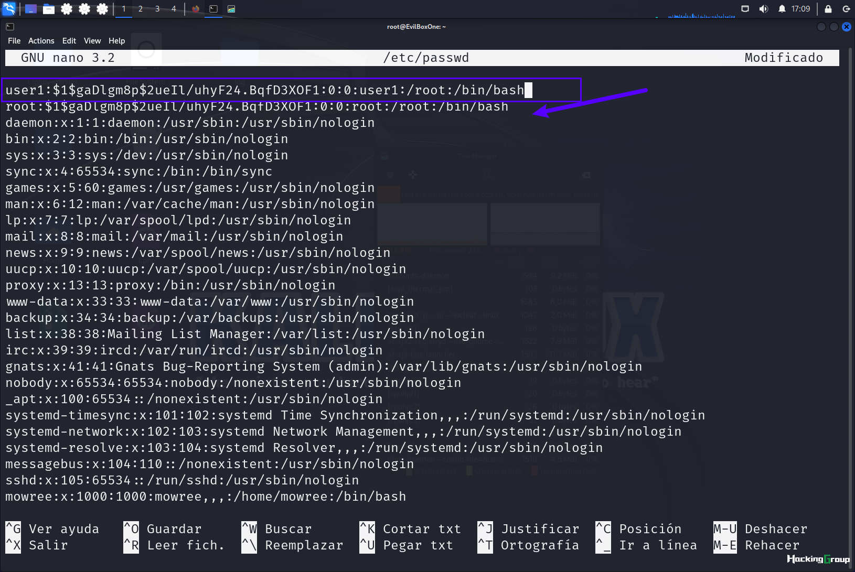Click the sys:x:3:3 line
Image resolution: width=855 pixels, height=572 pixels.
point(147,155)
